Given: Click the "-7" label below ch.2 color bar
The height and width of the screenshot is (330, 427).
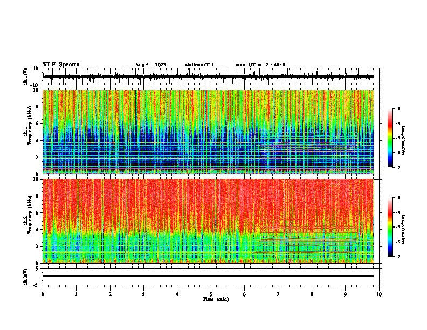Looking at the screenshot, I should 397,257.
